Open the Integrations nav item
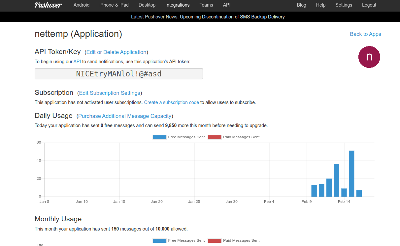Screen dimensions: 400x246 point(178,5)
